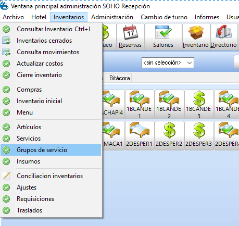Click Grupos de servicio highlighted text
This screenshot has width=239, height=226.
coord(42,150)
